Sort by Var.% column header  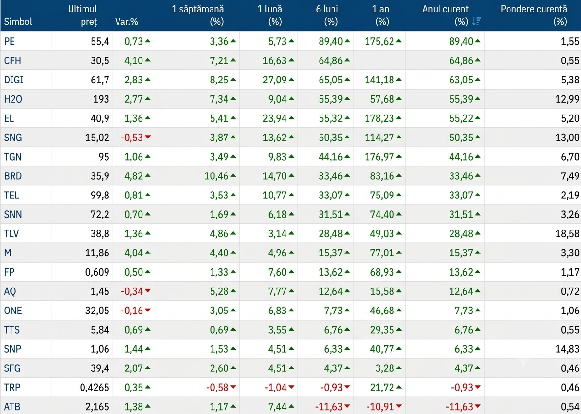(x=127, y=22)
